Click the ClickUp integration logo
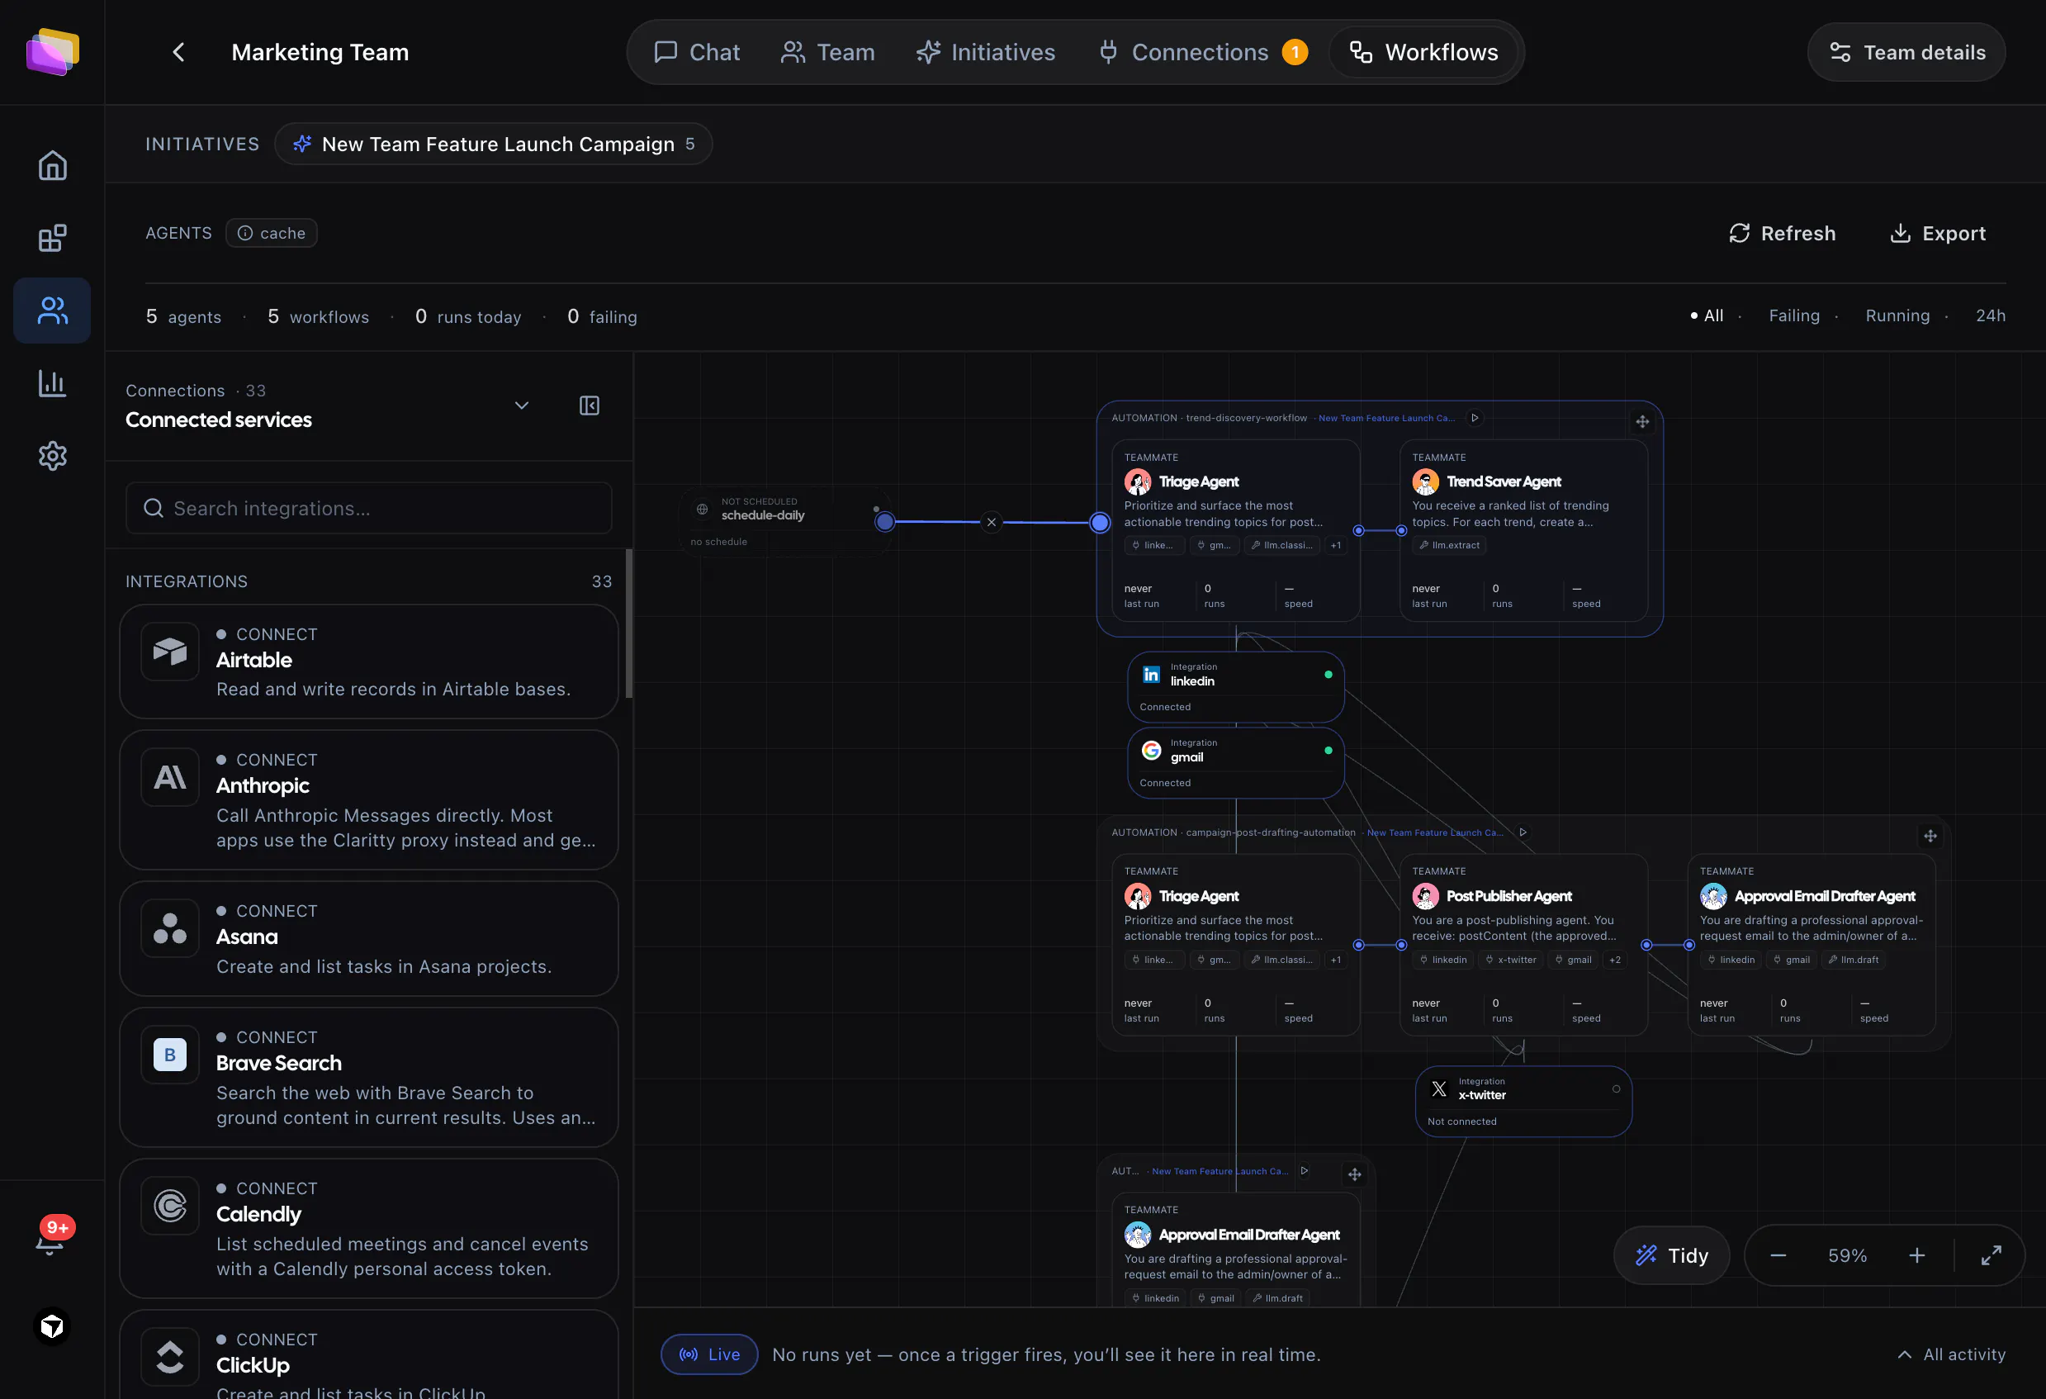Viewport: 2046px width, 1399px height. click(x=170, y=1357)
